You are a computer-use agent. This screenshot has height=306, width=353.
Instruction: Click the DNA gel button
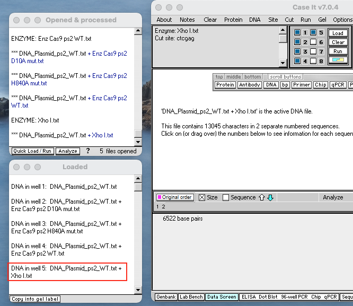coord(271,85)
